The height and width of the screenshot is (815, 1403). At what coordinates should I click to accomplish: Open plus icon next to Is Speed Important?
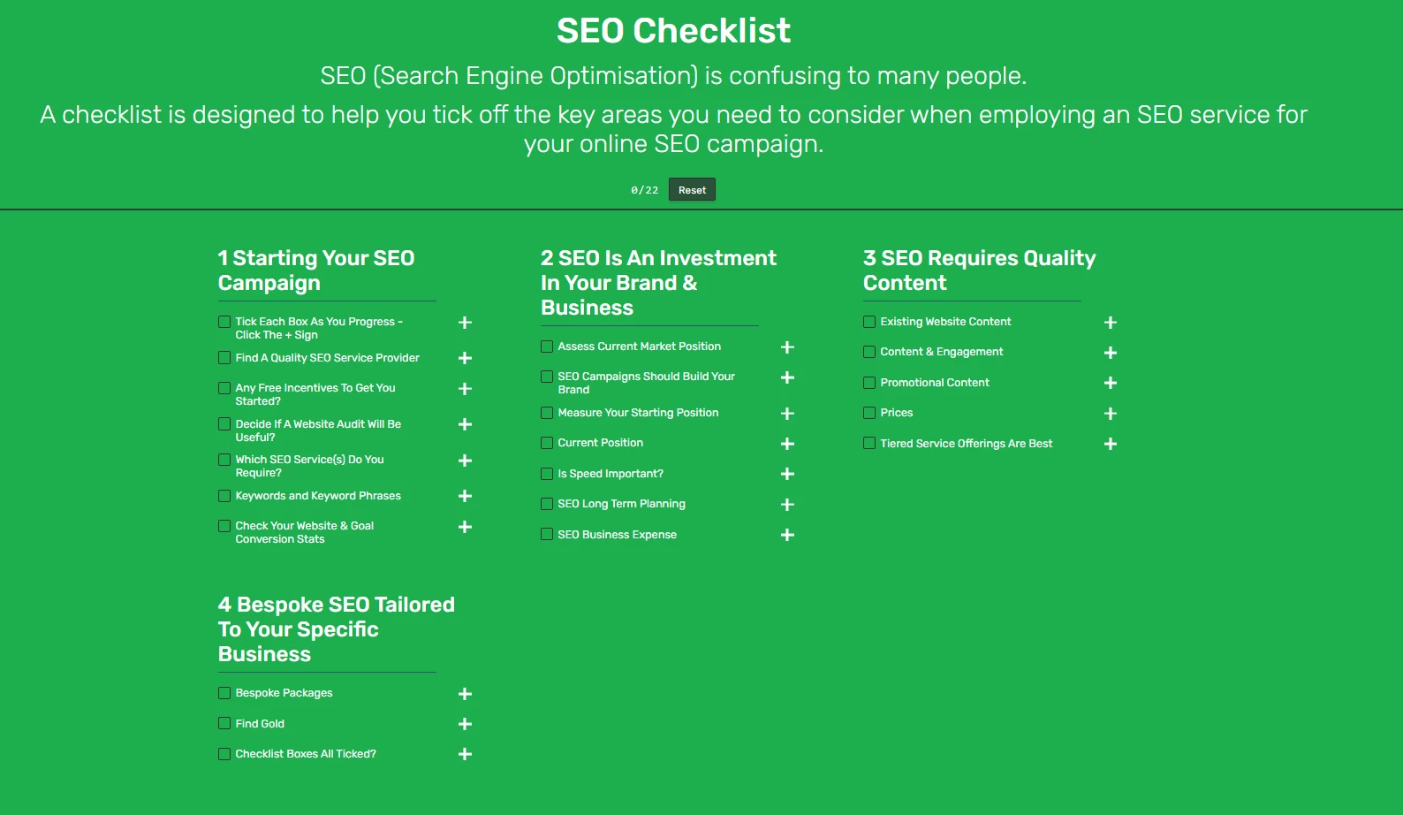pos(787,474)
